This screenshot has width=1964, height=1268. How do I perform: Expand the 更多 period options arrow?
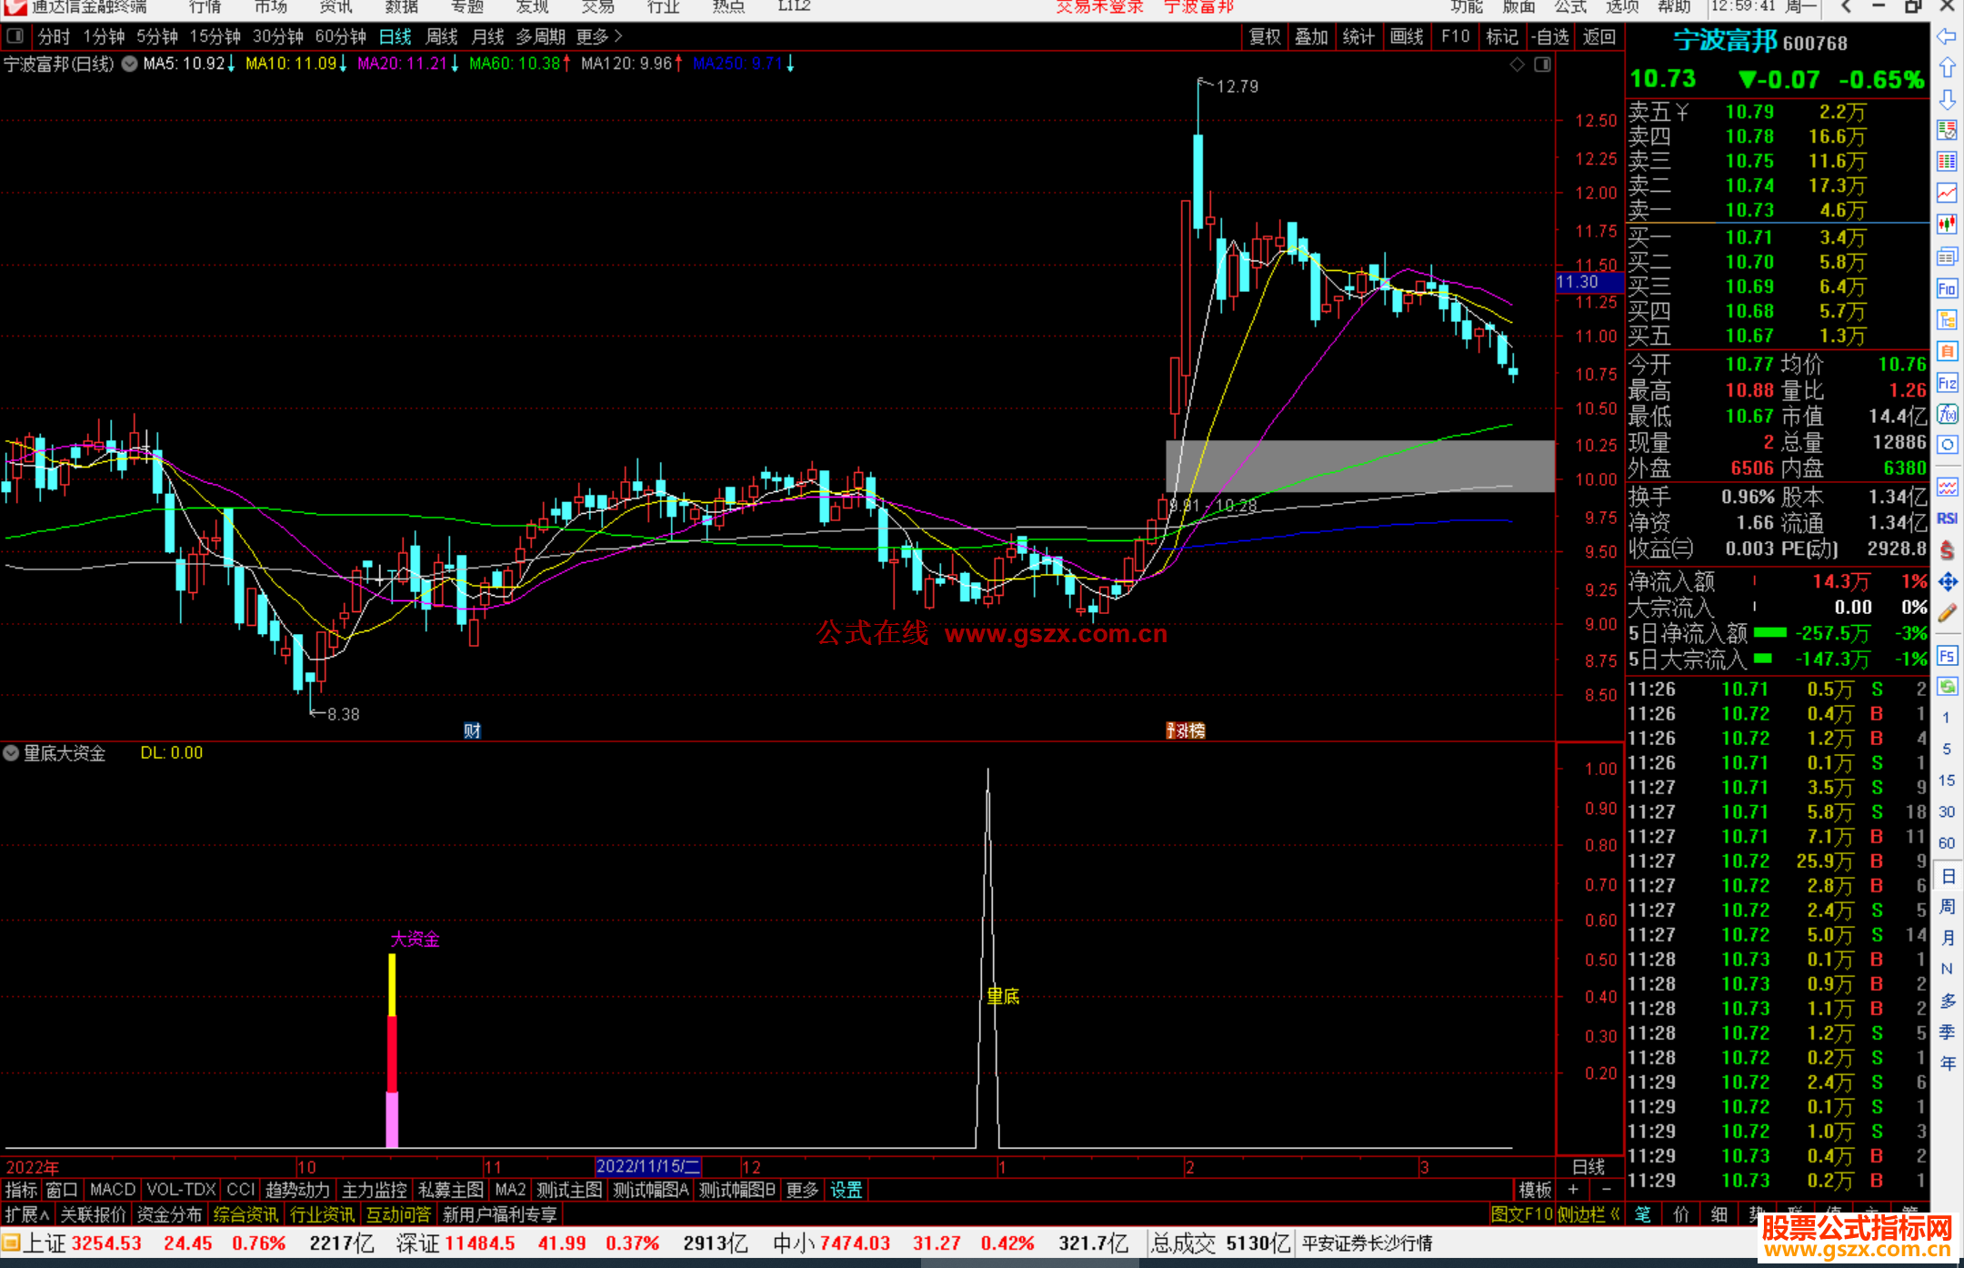pos(618,36)
